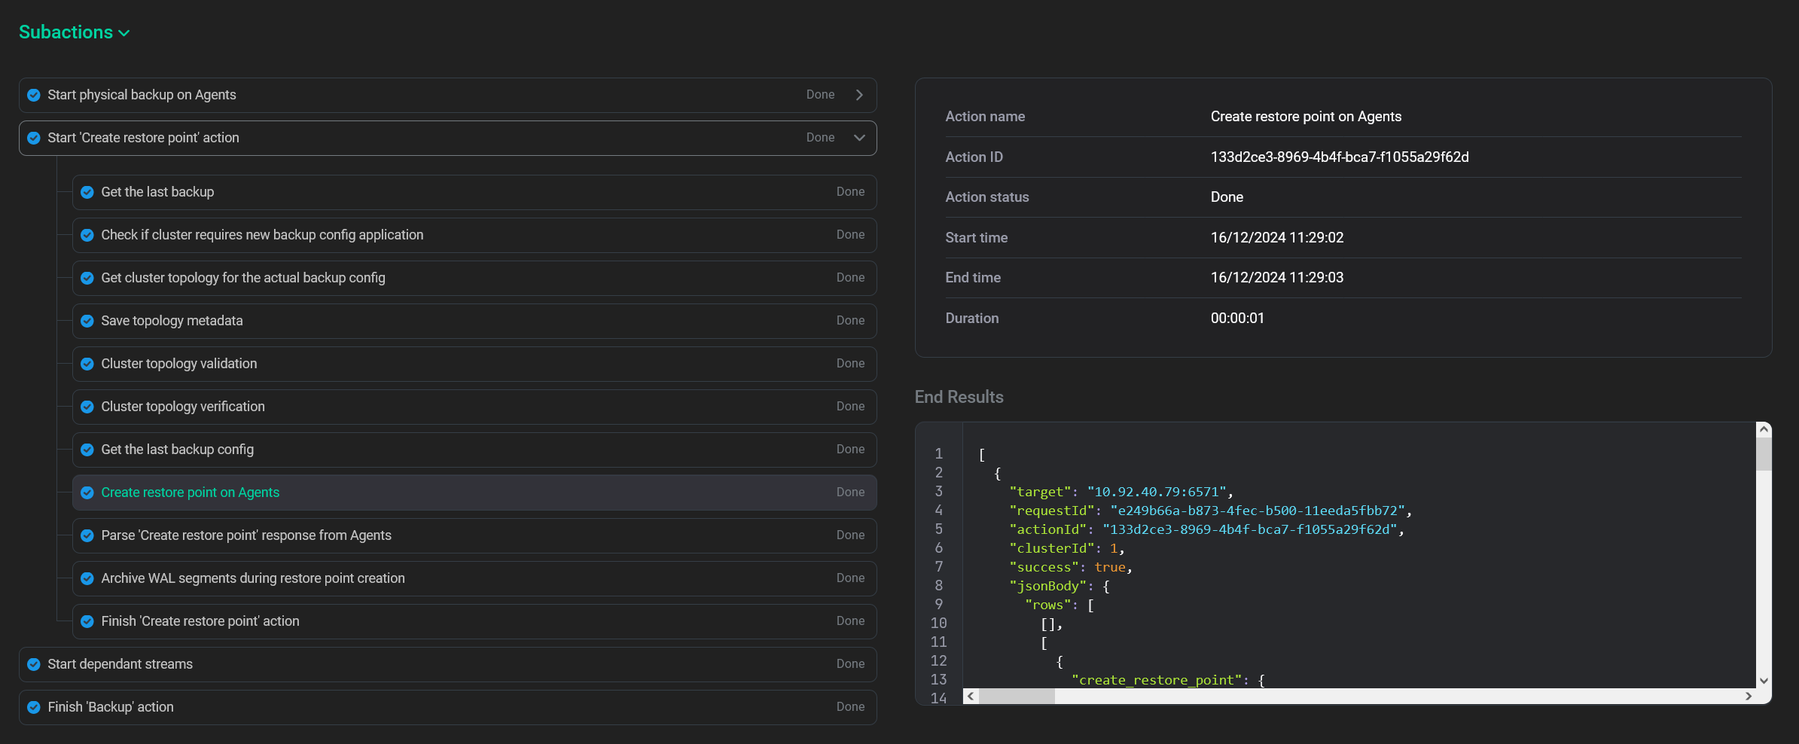1799x744 pixels.
Task: Click check icon for 'Archive WAL segments' row
Action: point(87,578)
